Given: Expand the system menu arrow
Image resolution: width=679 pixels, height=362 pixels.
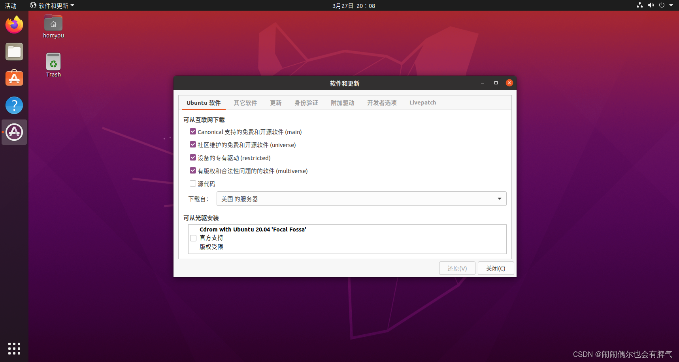Looking at the screenshot, I should pyautogui.click(x=671, y=5).
